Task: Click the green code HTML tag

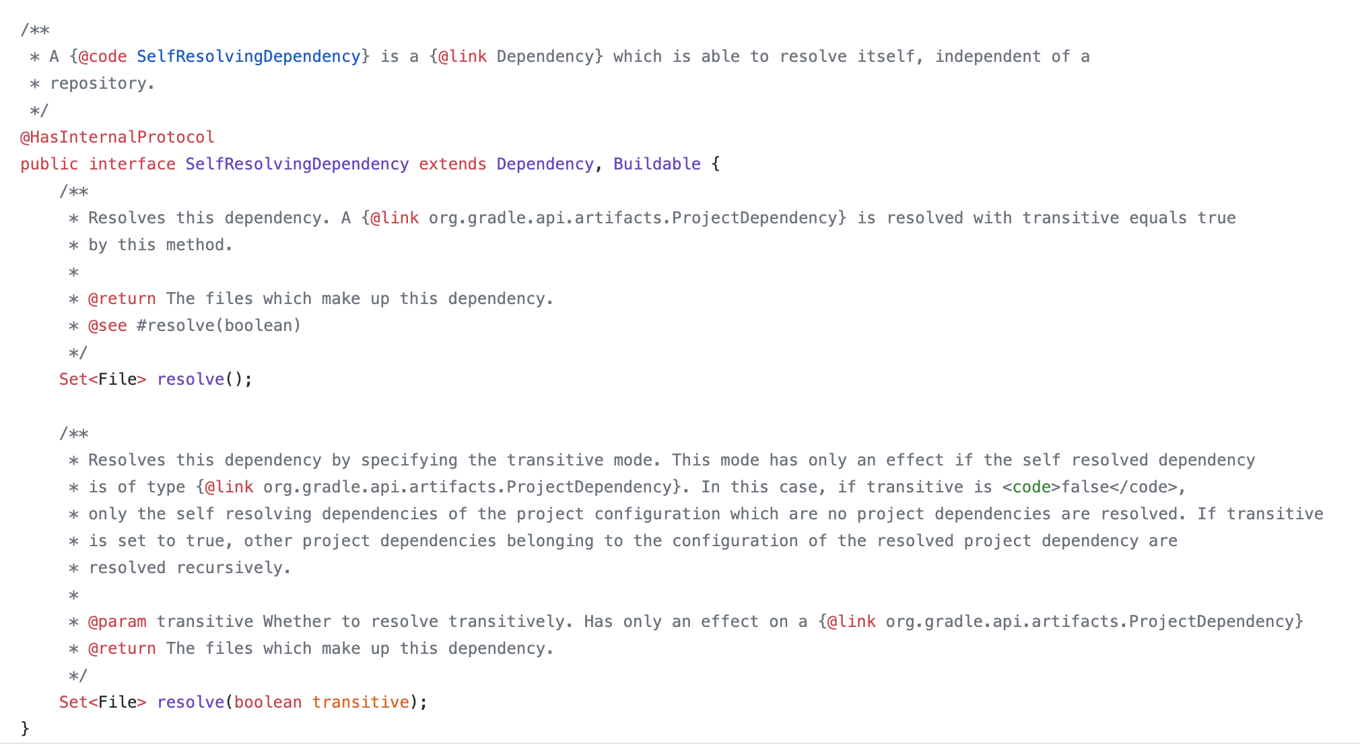Action: tap(1031, 487)
